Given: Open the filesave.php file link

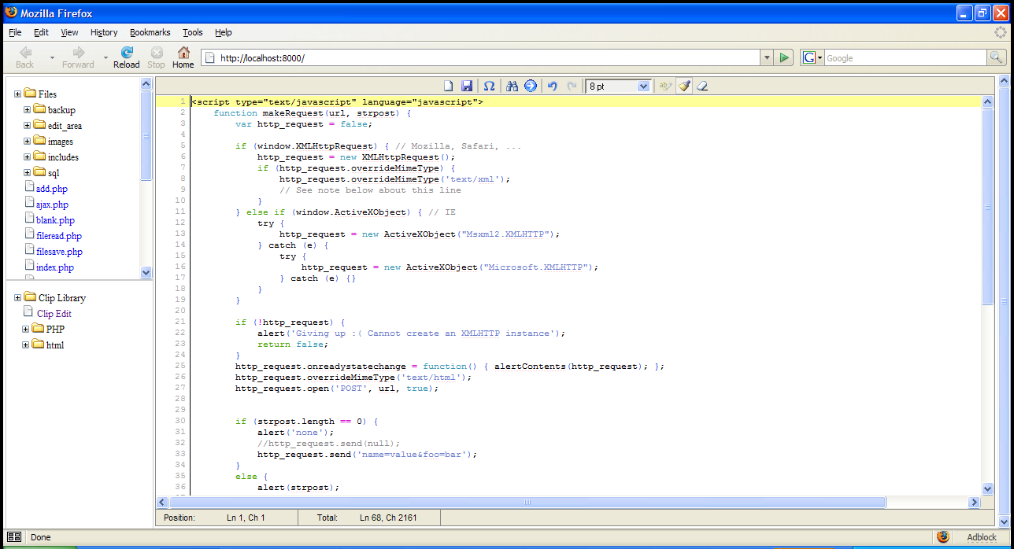Looking at the screenshot, I should [x=59, y=252].
